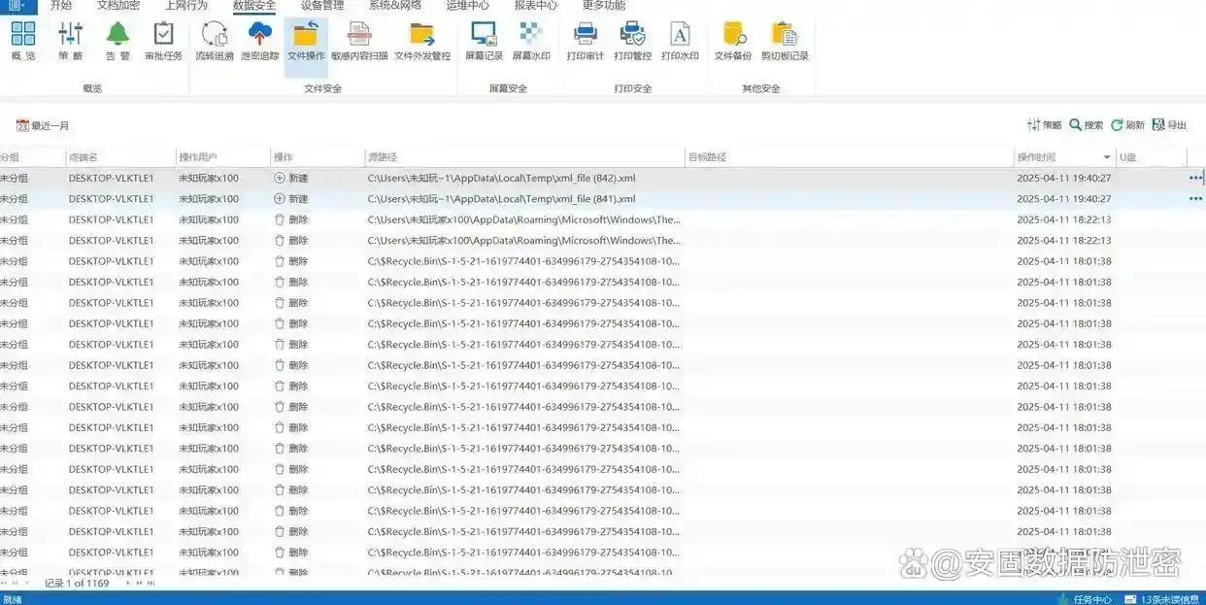Switch to the 更多功能 ribbon tab
1206x605 pixels.
coord(603,6)
